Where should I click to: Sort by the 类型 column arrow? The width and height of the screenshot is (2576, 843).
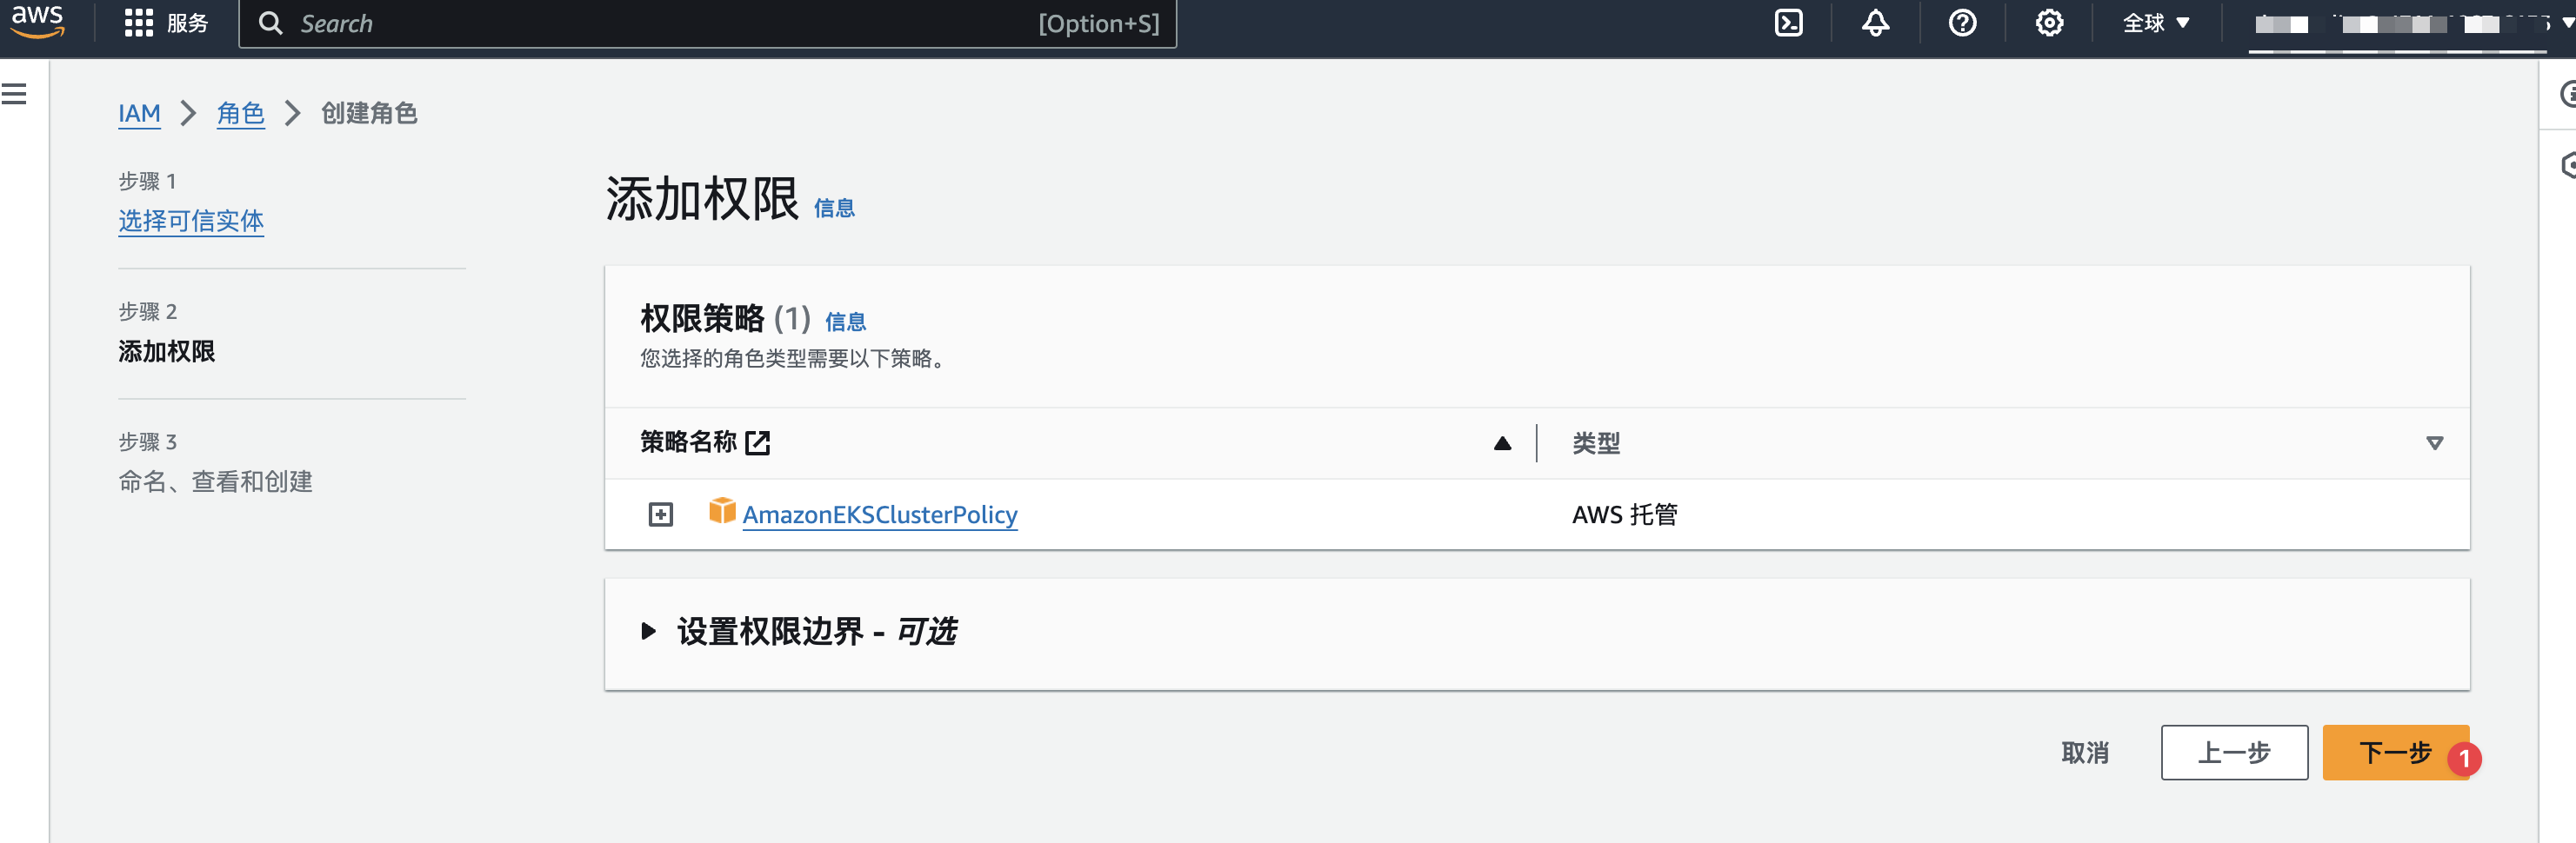tap(2434, 443)
